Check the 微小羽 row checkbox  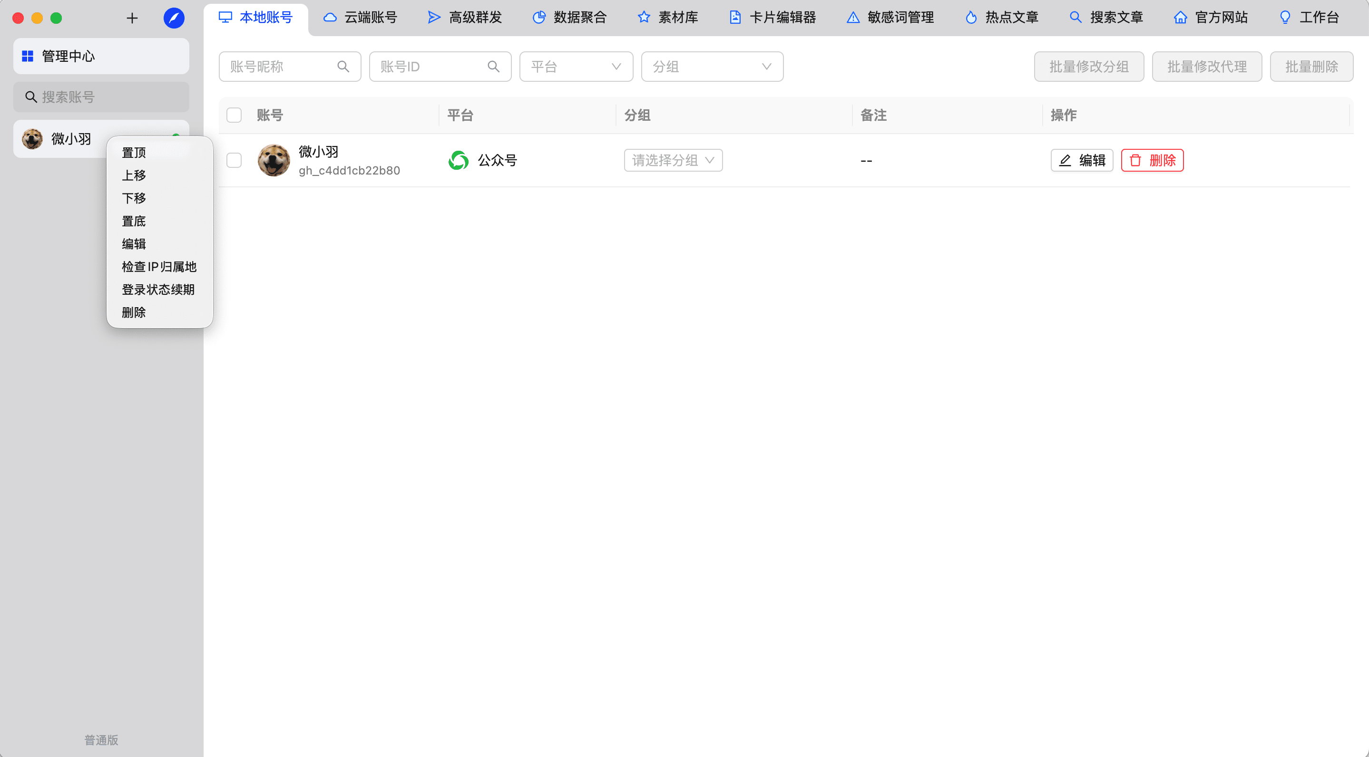[234, 160]
